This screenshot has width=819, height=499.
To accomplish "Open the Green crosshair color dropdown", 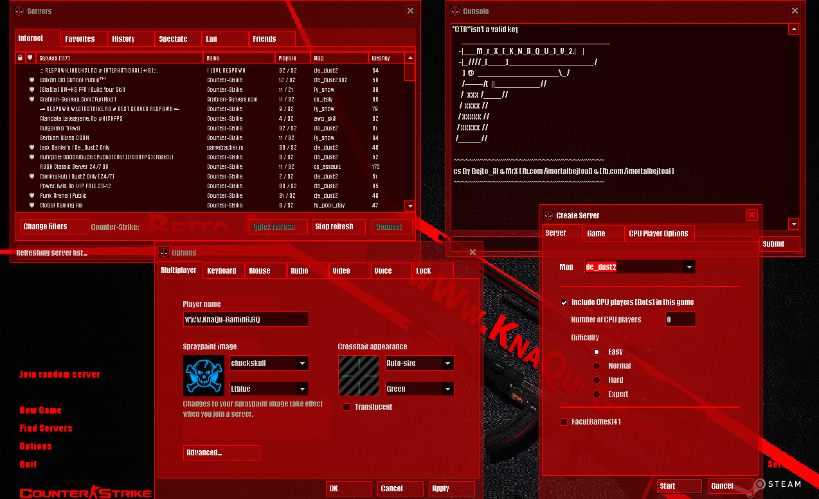I will [420, 389].
